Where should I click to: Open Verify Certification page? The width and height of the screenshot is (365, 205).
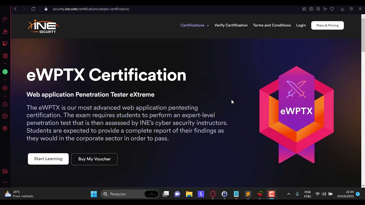click(231, 25)
